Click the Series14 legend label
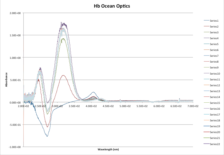The width and height of the screenshot is (224, 155). (x=215, y=97)
